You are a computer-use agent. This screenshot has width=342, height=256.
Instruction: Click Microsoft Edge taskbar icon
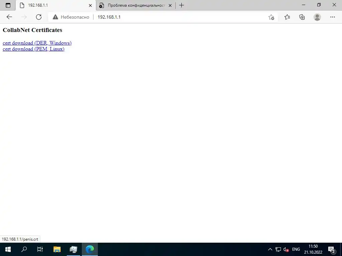(90, 249)
